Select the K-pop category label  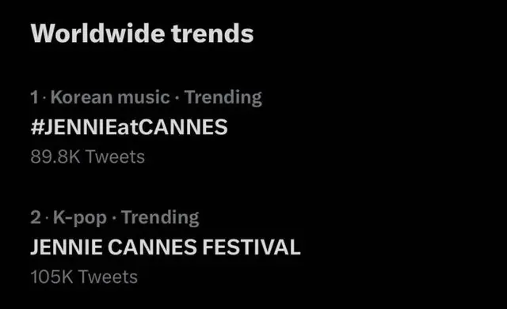80,217
